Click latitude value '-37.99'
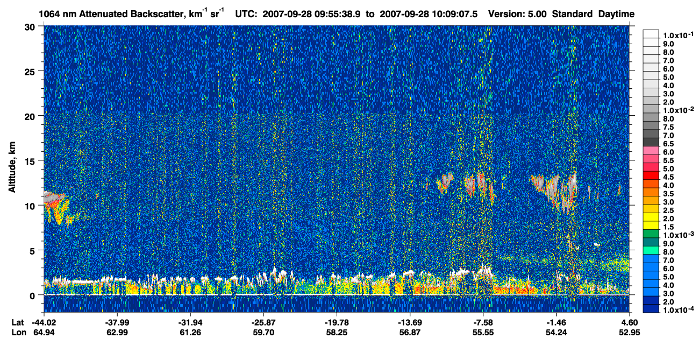Screen dimensions: 699x359 click(117, 322)
